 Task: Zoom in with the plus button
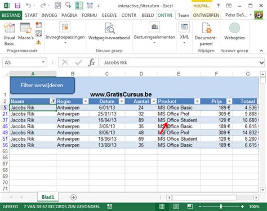click(x=242, y=206)
